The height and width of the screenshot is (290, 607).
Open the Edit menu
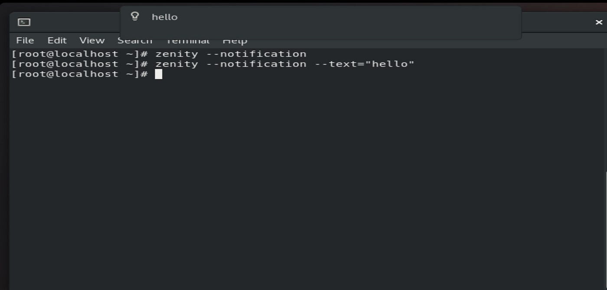(57, 40)
